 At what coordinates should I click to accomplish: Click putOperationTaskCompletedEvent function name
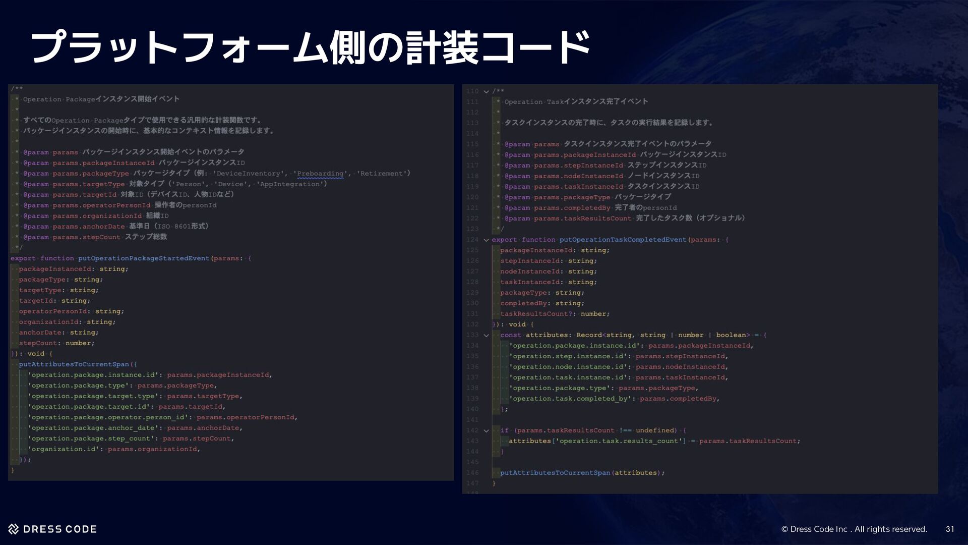[623, 240]
